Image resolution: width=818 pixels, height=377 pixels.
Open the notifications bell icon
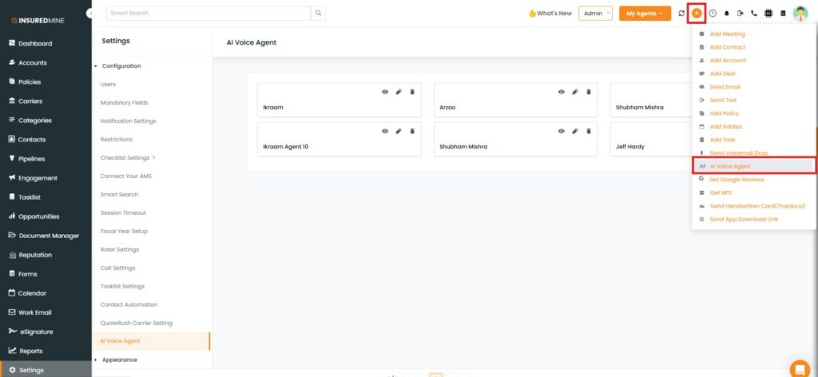(x=727, y=14)
